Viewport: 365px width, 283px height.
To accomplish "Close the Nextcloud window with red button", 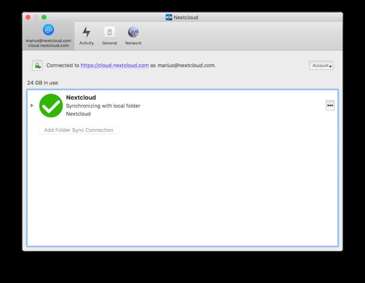I will pos(28,17).
